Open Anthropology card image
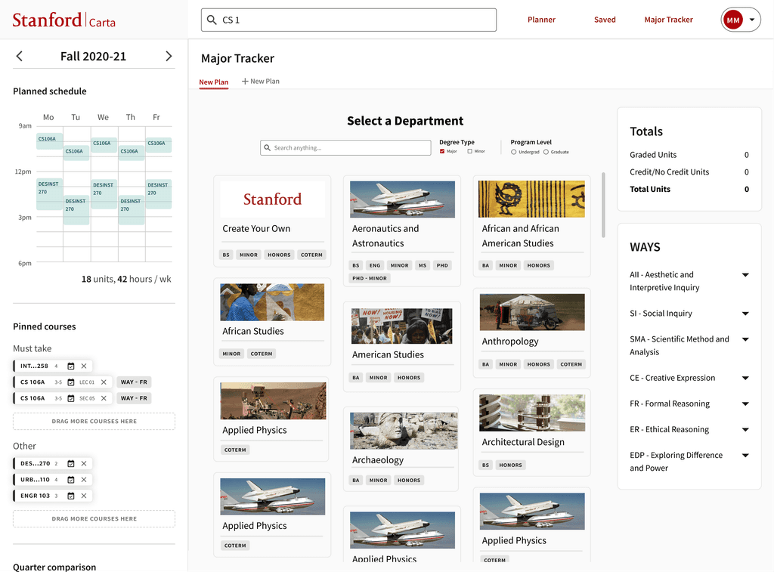This screenshot has width=774, height=572. (x=532, y=312)
